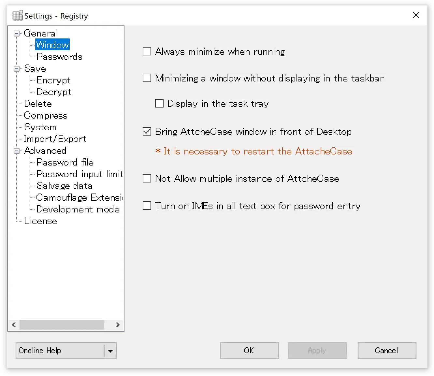434x376 pixels.
Task: Collapse the Save tree branch
Action: (x=16, y=68)
